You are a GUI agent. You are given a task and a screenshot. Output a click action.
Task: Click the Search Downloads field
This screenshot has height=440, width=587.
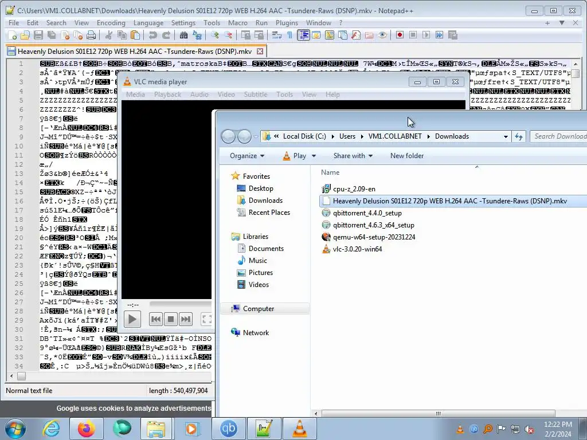(558, 136)
